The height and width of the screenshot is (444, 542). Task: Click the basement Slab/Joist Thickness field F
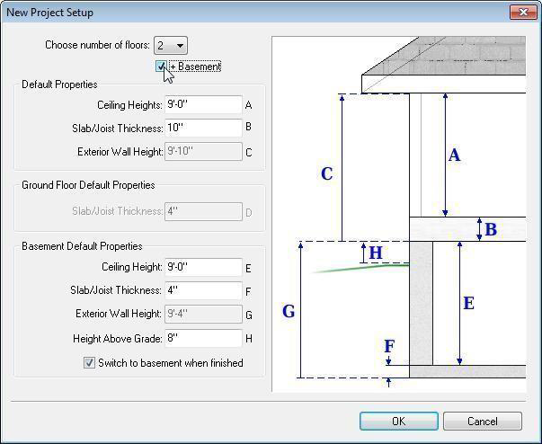point(204,290)
